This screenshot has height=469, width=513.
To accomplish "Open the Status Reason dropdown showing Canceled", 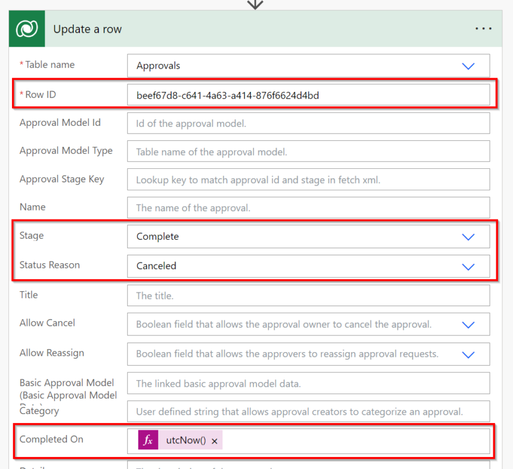I will tap(468, 266).
